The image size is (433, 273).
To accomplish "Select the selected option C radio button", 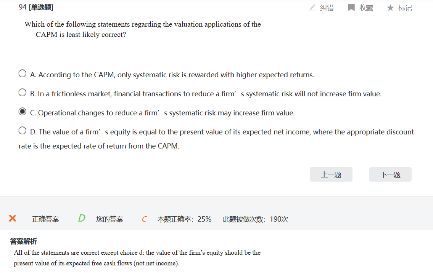I will (23, 112).
